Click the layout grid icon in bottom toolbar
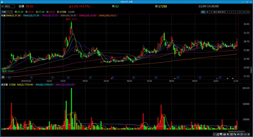Image resolution: width=253 pixels, height=137 pixels. click(x=231, y=134)
